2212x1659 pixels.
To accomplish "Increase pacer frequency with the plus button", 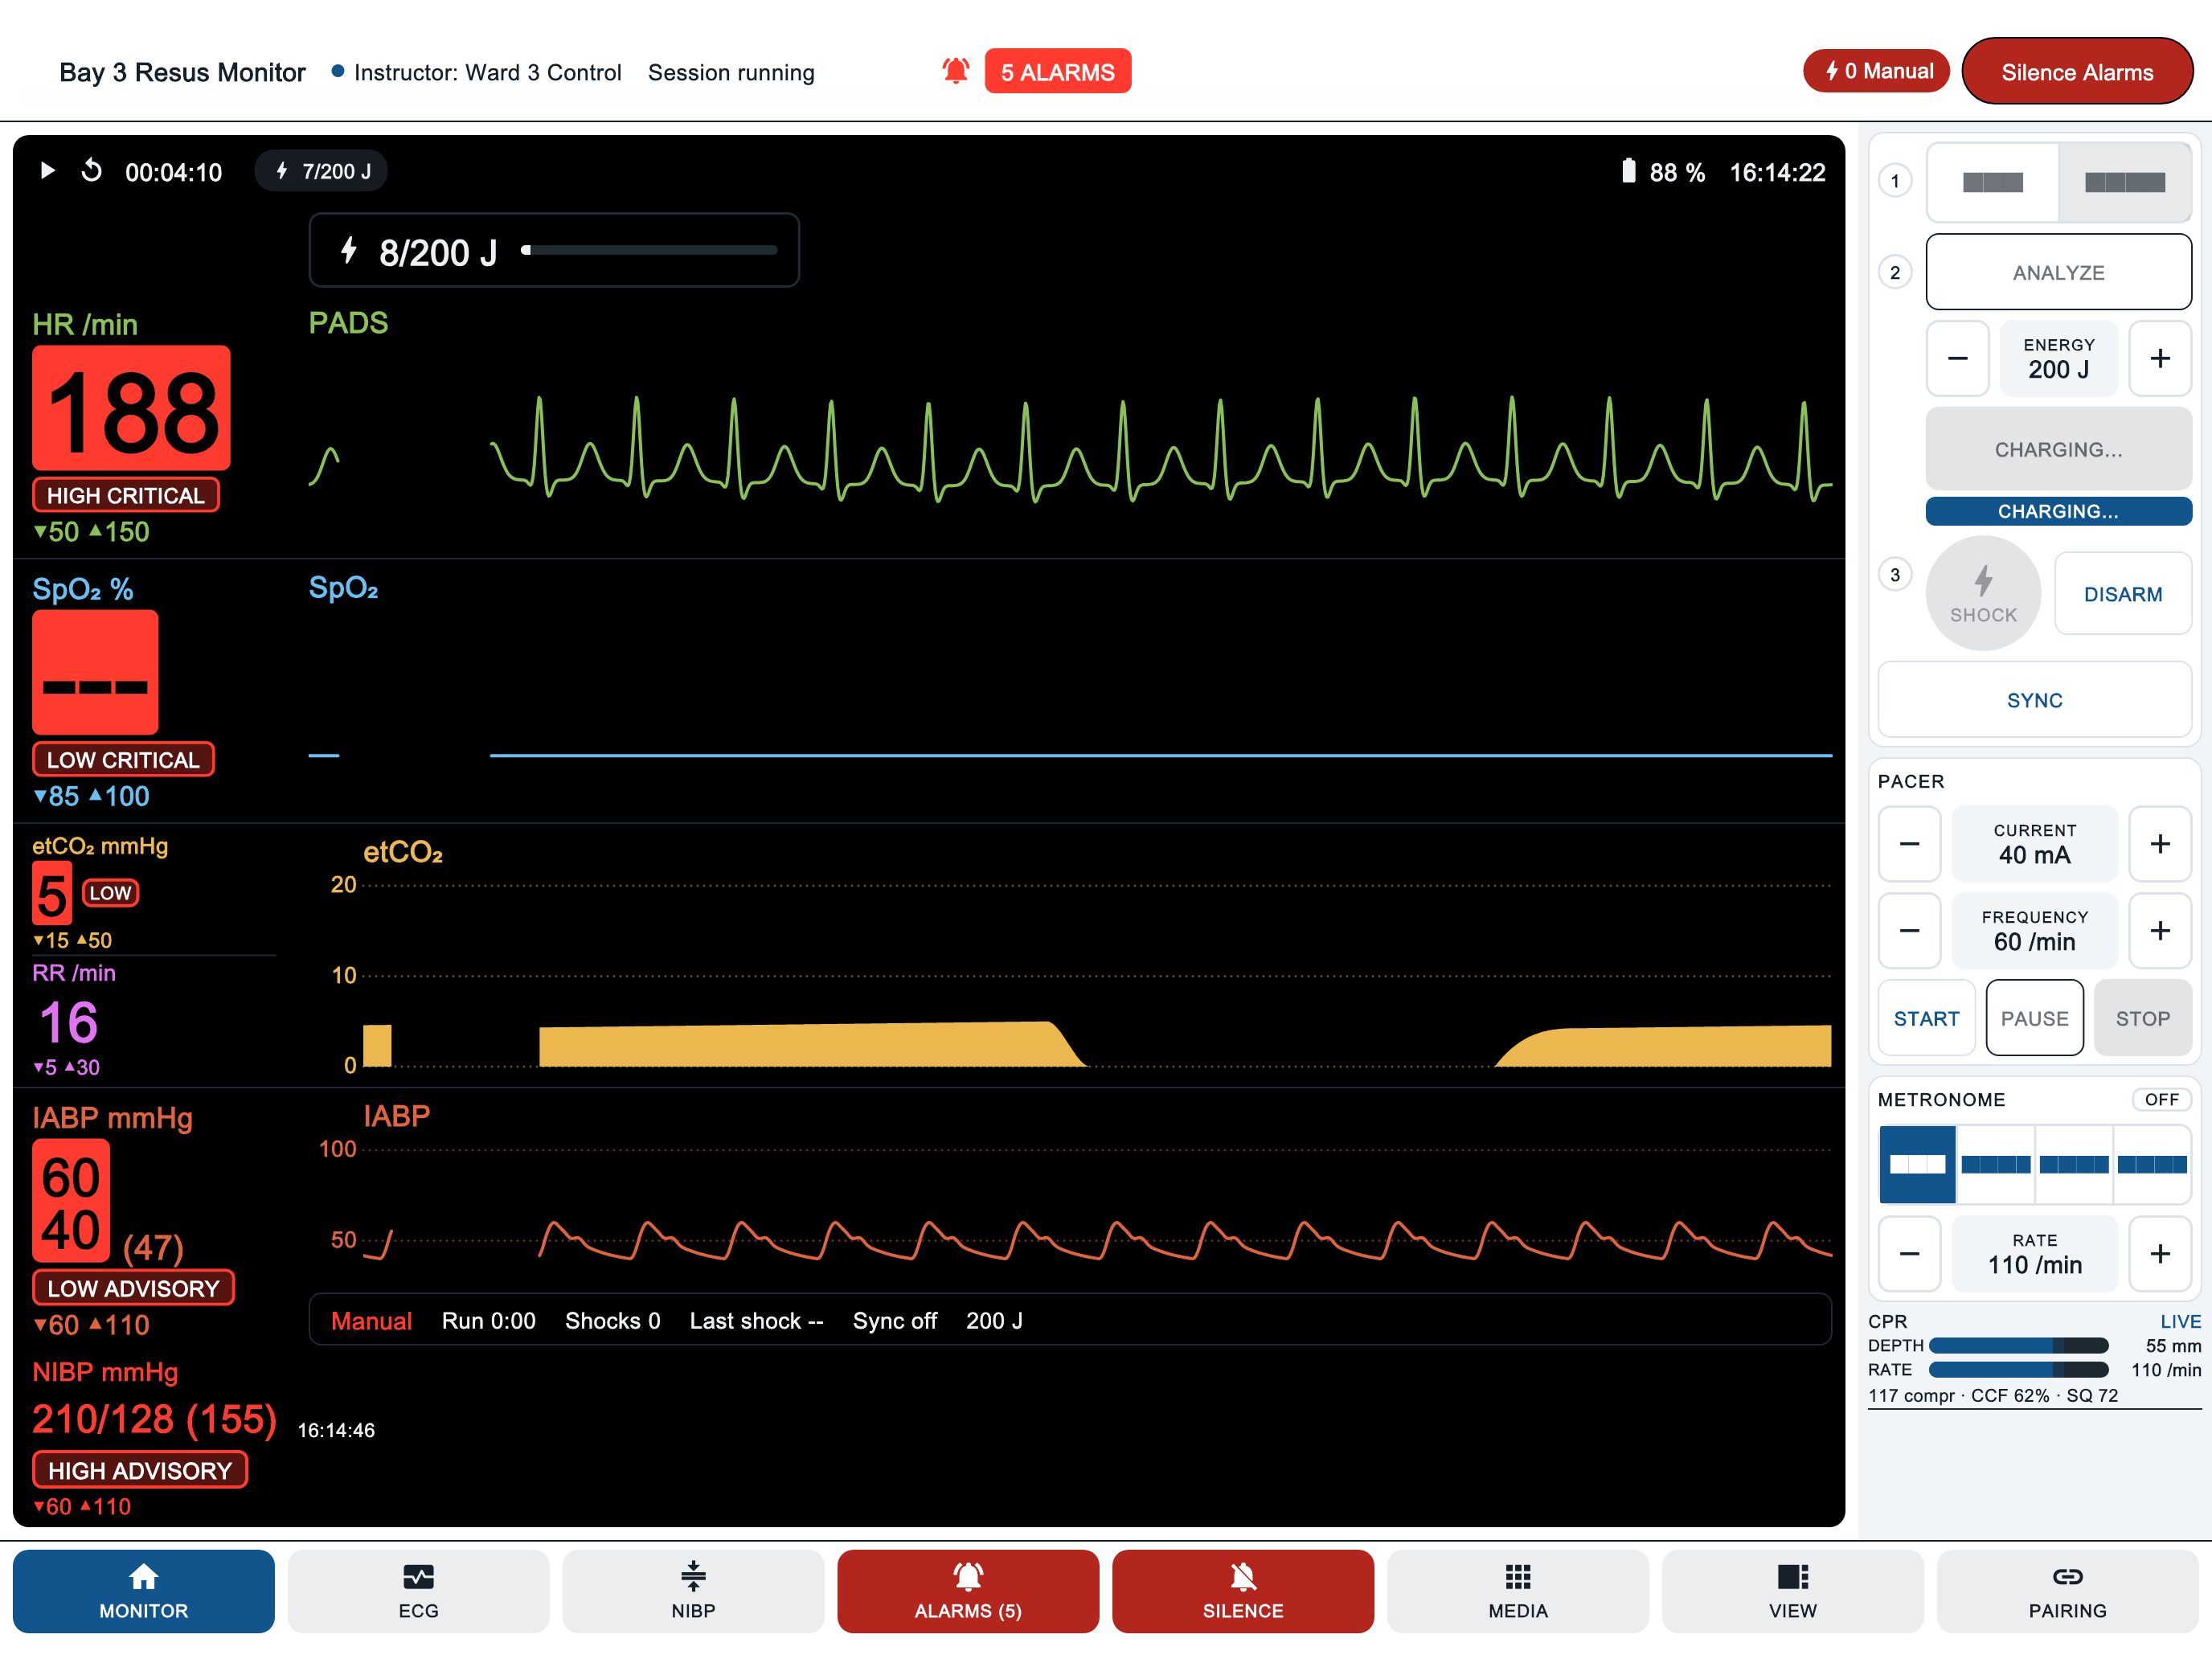I will pyautogui.click(x=2160, y=930).
